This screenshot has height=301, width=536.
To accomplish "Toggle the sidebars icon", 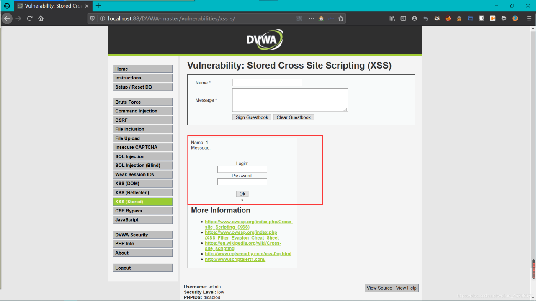I will point(403,18).
